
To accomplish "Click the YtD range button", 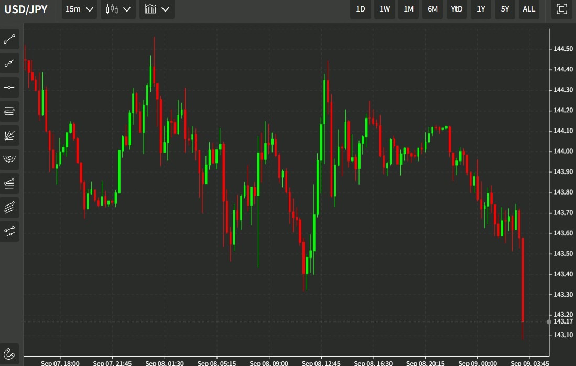I will coord(457,9).
